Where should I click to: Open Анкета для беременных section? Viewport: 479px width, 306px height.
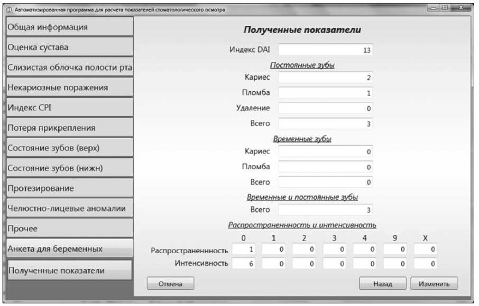click(x=70, y=248)
